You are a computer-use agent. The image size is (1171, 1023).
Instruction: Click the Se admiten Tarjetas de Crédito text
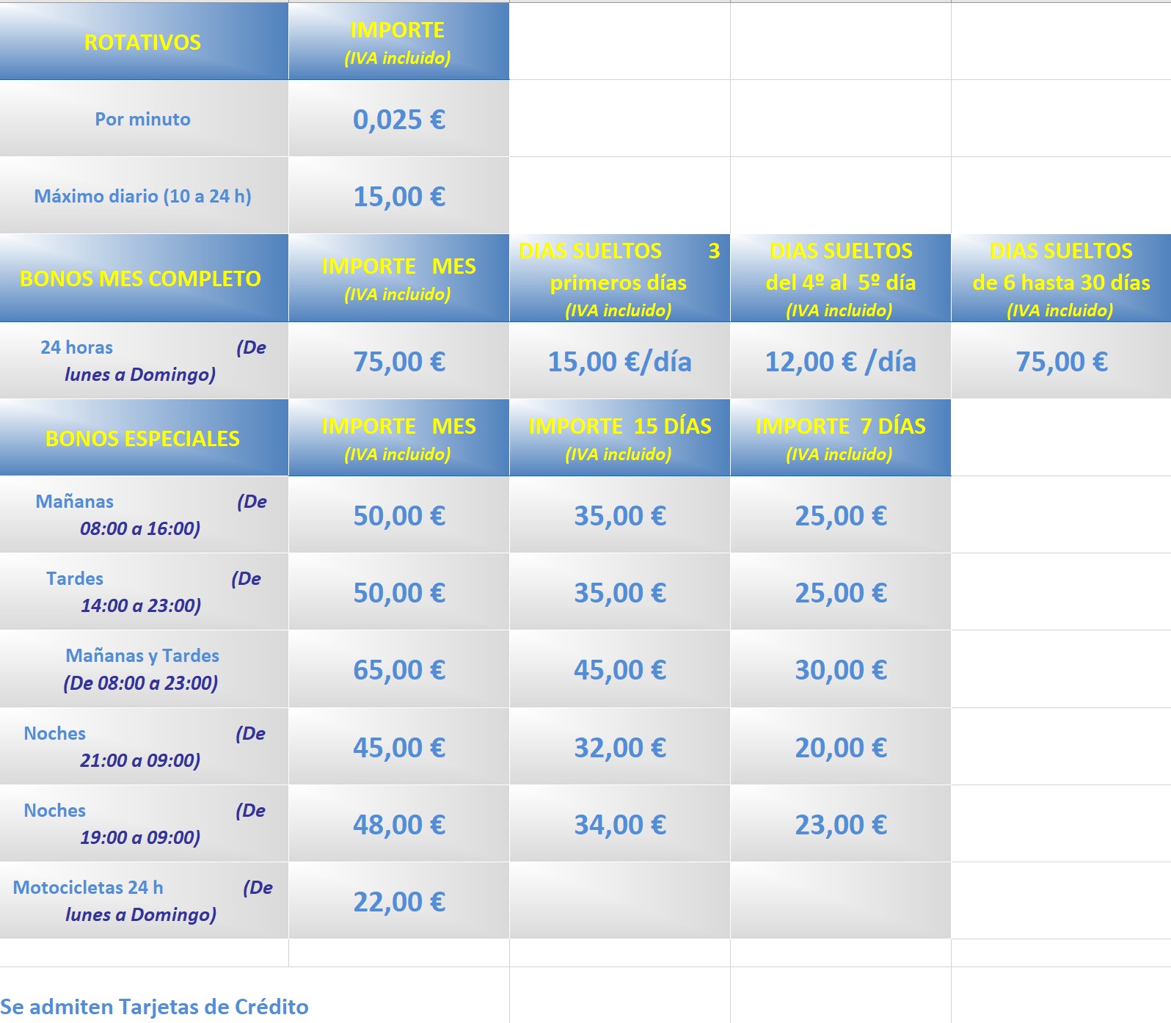pyautogui.click(x=155, y=1007)
